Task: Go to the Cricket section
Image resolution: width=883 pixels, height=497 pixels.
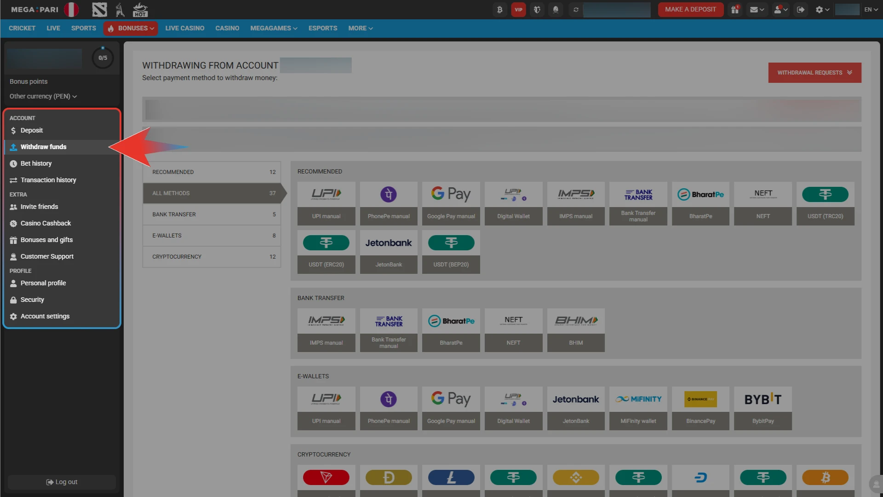Action: tap(22, 28)
